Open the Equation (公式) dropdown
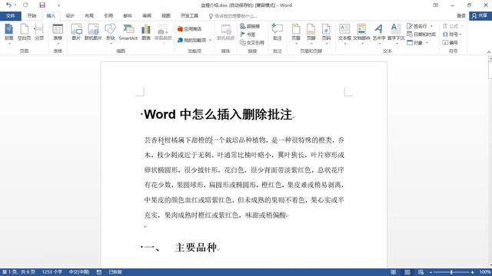The width and height of the screenshot is (492, 276). pyautogui.click(x=453, y=26)
